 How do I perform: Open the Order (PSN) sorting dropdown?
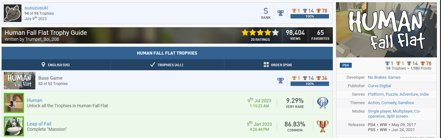[278, 65]
